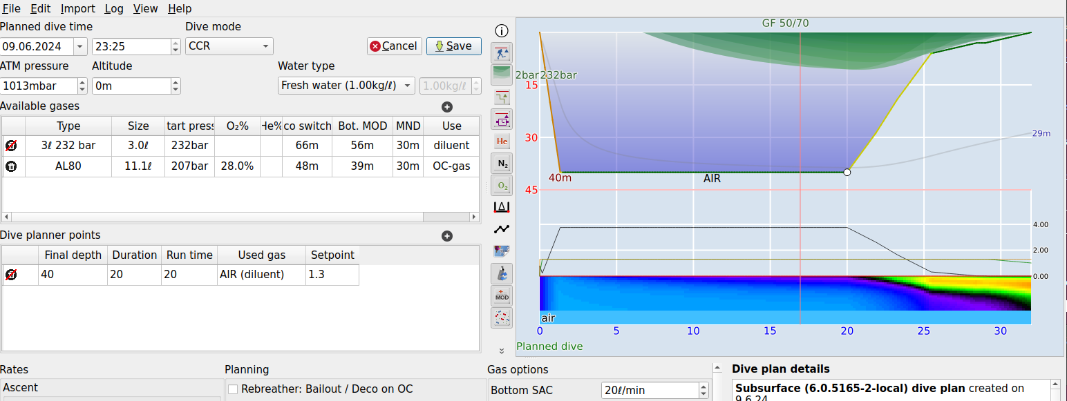Click the Altitude 0m field
This screenshot has height=401, width=1067.
(131, 86)
